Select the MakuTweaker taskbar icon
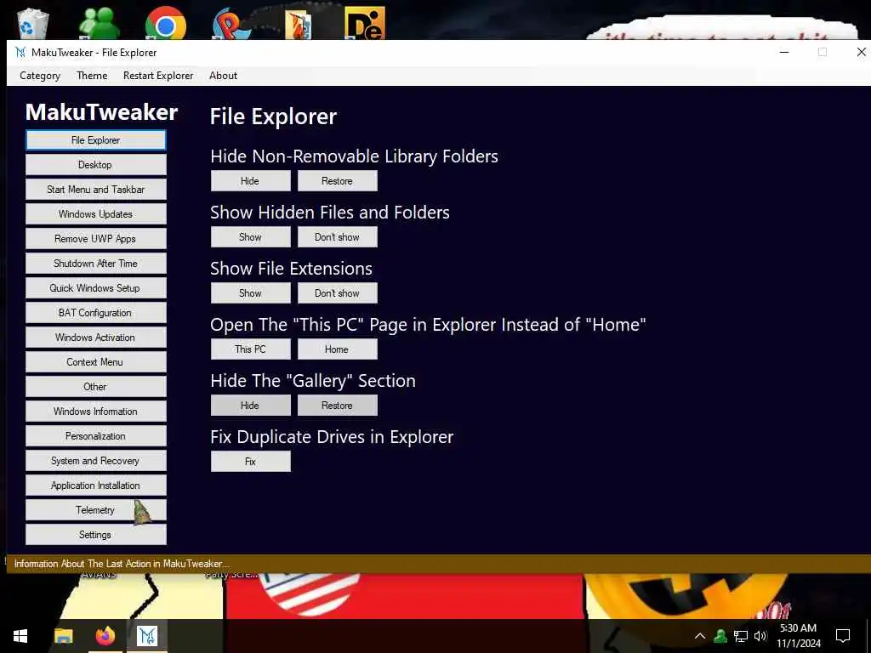Viewport: 871px width, 653px height. click(x=147, y=636)
